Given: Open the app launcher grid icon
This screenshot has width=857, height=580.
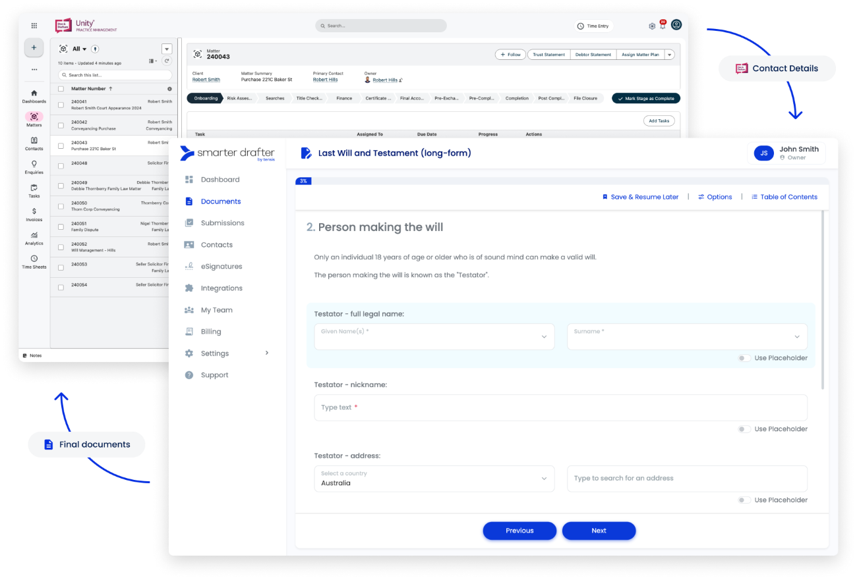Looking at the screenshot, I should coord(34,26).
